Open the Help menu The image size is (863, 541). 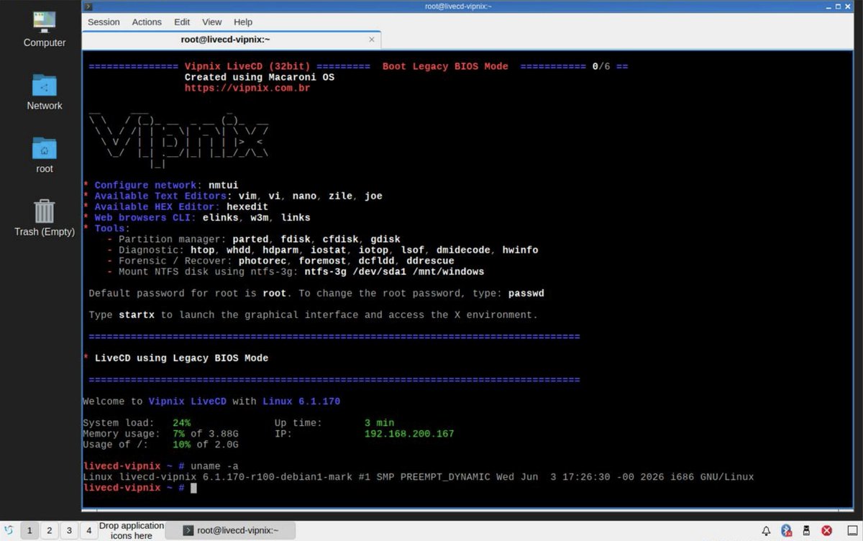pyautogui.click(x=243, y=22)
